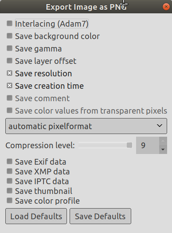This screenshot has width=172, height=233.
Task: Click the compression level value field
Action: click(x=148, y=145)
